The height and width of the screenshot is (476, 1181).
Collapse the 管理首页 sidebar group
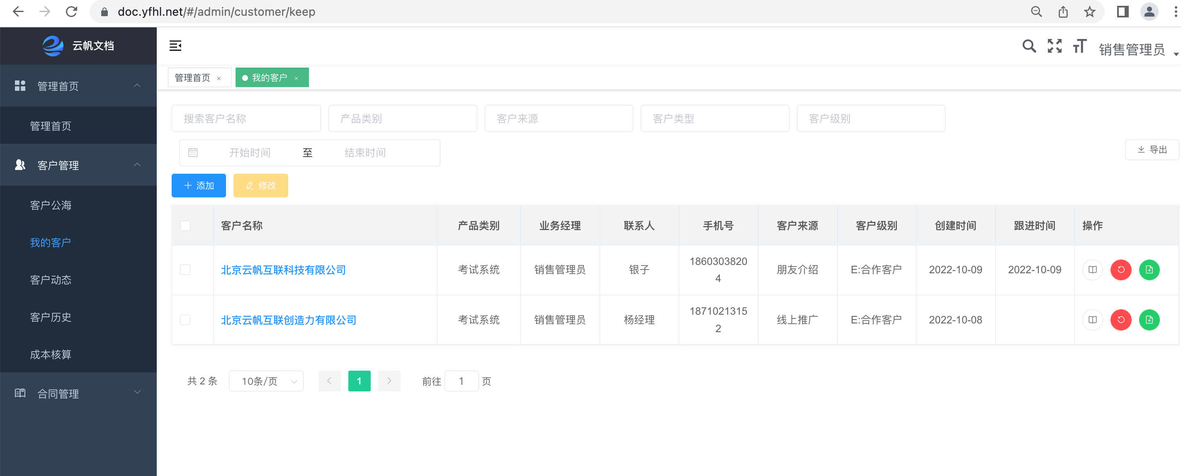click(78, 86)
